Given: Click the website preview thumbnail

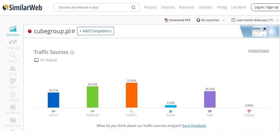Looking at the screenshot, I should (259, 31).
